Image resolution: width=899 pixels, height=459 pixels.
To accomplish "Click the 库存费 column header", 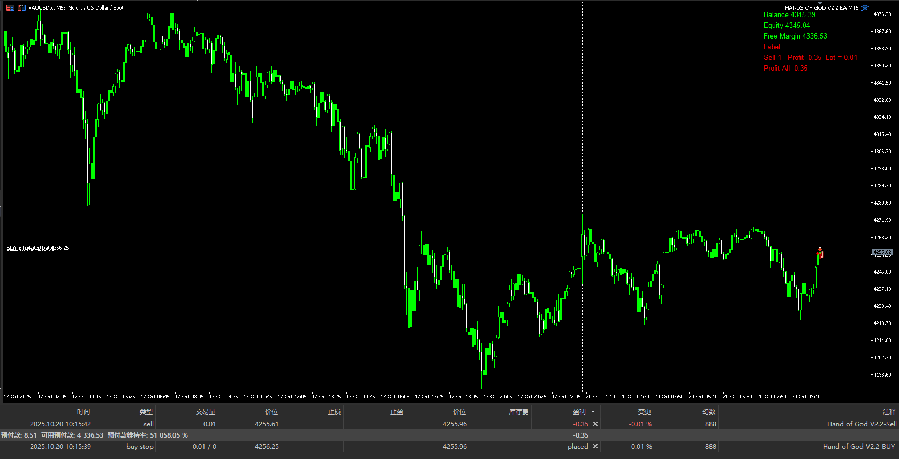I will pyautogui.click(x=518, y=412).
